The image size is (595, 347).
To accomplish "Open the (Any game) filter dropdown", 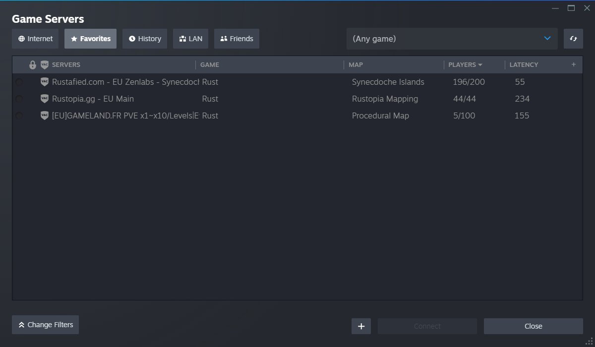I will (x=452, y=39).
